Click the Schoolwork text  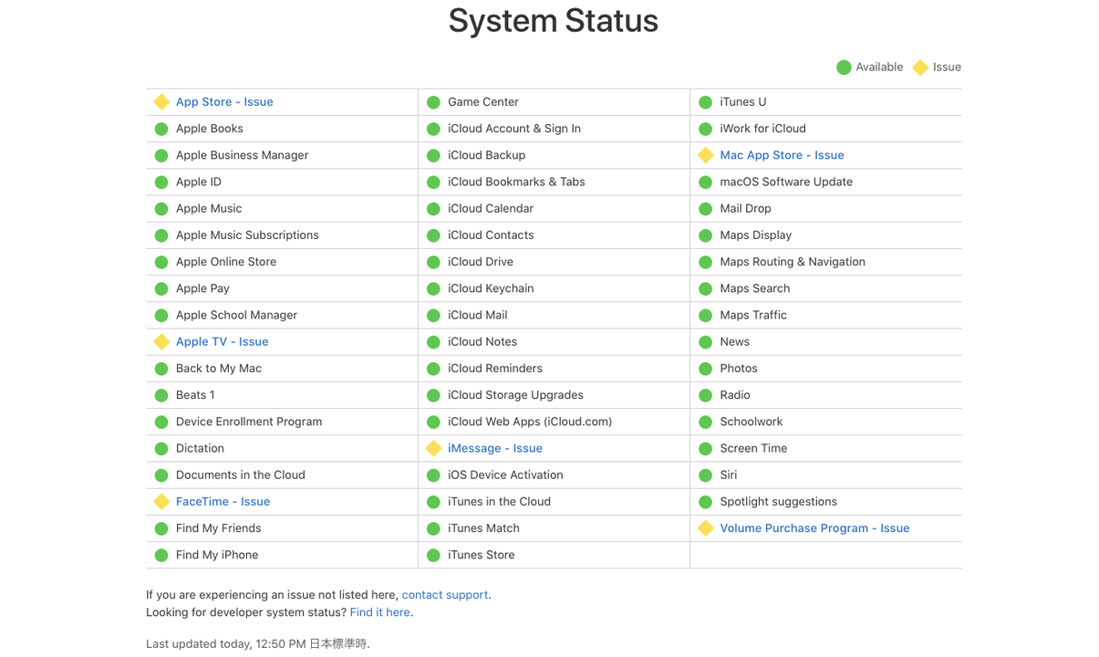pyautogui.click(x=752, y=422)
